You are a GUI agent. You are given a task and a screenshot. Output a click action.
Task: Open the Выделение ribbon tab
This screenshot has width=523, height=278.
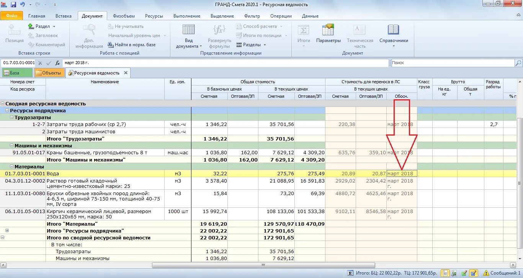222,16
